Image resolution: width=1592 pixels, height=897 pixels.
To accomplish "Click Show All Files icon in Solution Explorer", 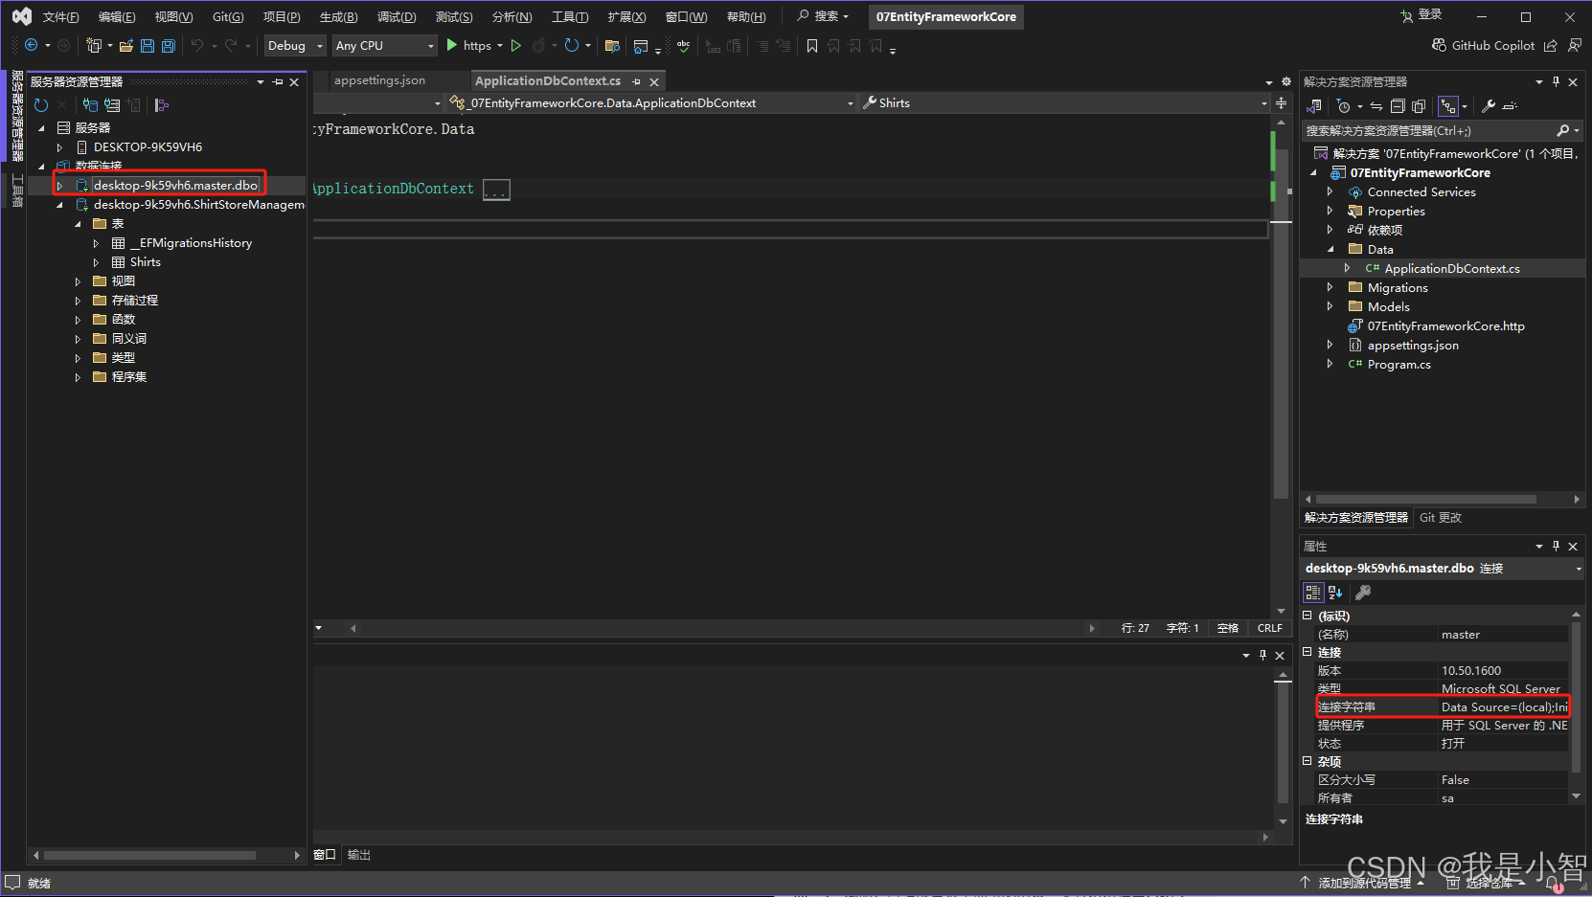I will coord(1419,106).
